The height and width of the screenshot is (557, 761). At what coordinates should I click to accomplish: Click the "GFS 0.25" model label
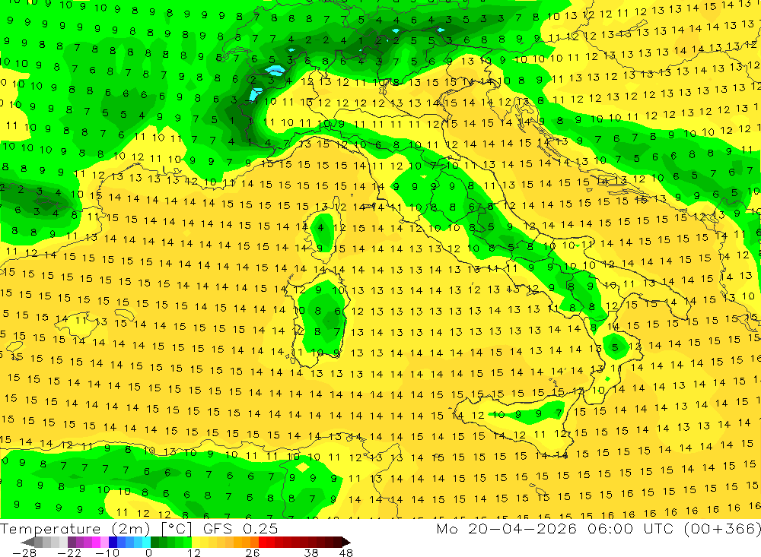click(240, 528)
